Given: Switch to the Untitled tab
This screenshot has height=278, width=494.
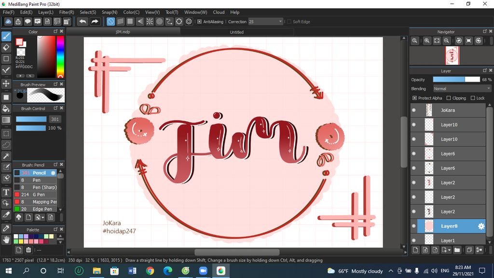Looking at the screenshot, I should point(236,32).
